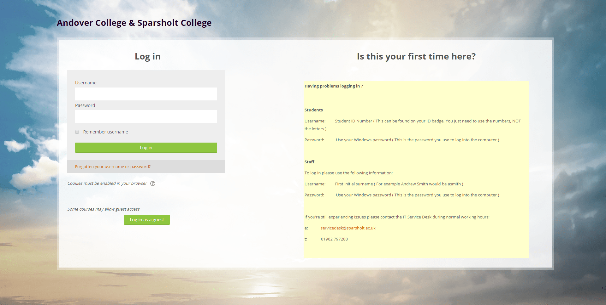Open servicedesk@sparsholt.ac.uk email link
606x305 pixels.
348,228
